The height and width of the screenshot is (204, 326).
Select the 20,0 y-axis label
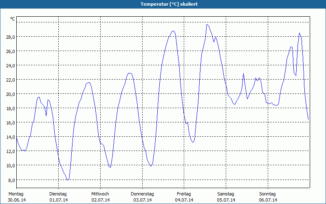coord(10,94)
